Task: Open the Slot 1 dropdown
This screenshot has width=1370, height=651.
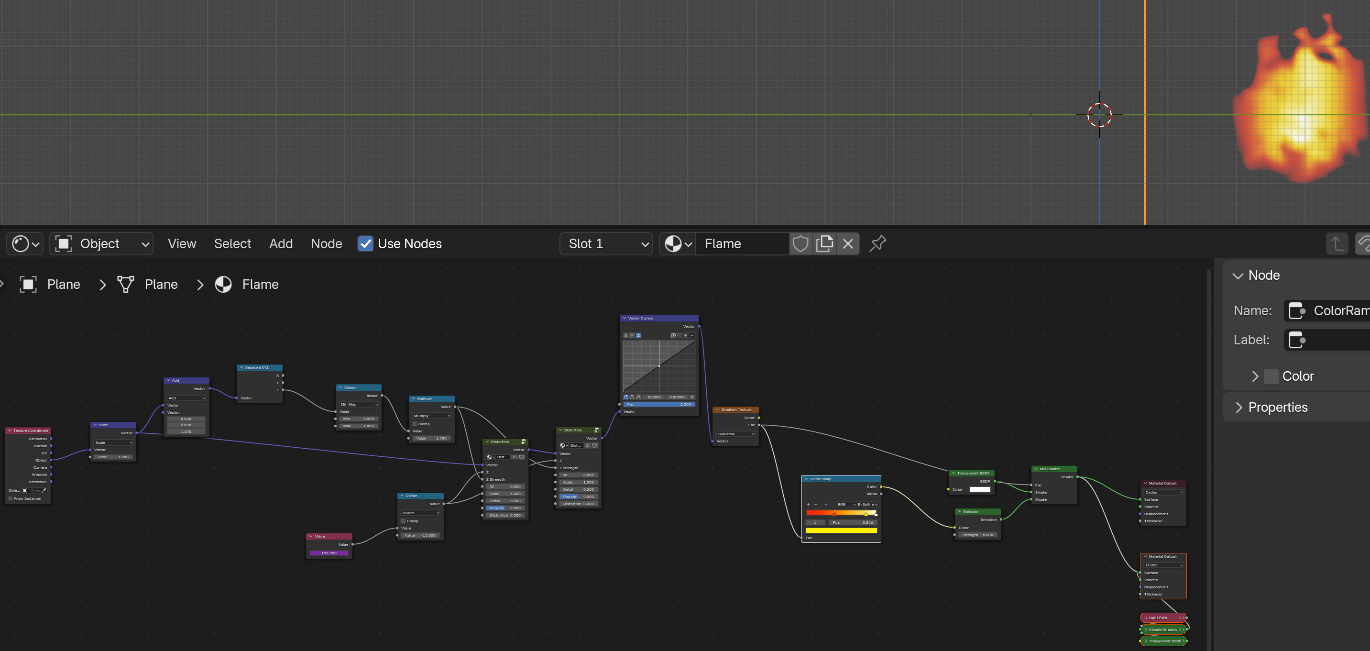Action: pos(606,243)
